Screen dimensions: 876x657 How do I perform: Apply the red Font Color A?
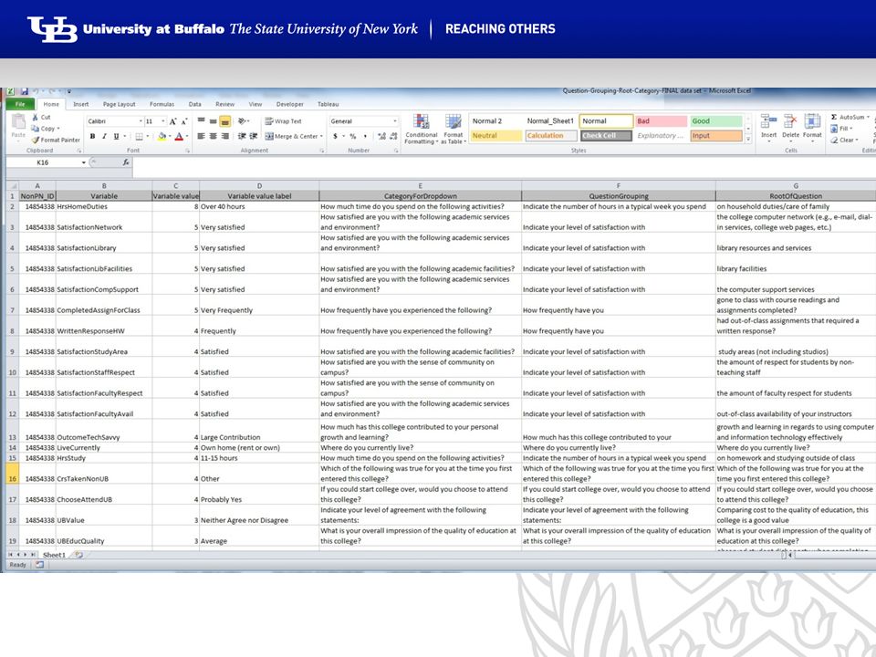(x=180, y=136)
